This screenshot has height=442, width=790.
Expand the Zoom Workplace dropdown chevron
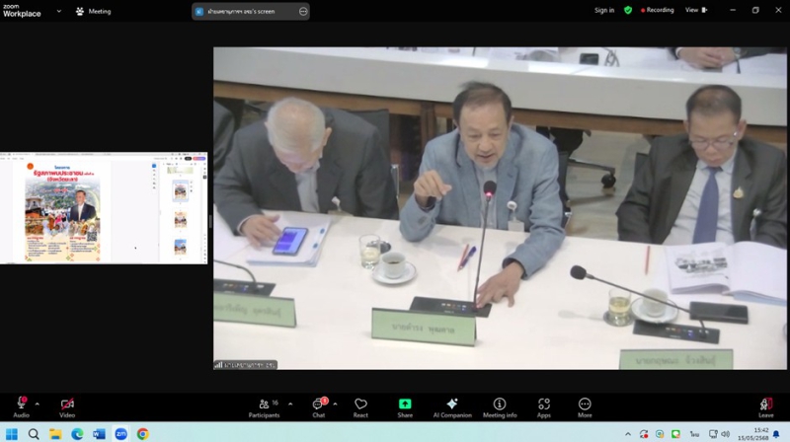(58, 11)
